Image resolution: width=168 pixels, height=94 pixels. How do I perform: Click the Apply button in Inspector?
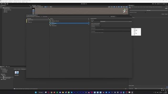[166, 14]
